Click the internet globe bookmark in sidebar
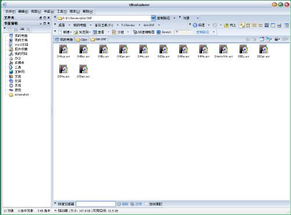The image size is (291, 215). 11,72
